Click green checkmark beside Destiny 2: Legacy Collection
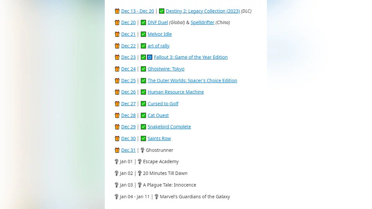Screen dimensions: 372x209 (162, 11)
